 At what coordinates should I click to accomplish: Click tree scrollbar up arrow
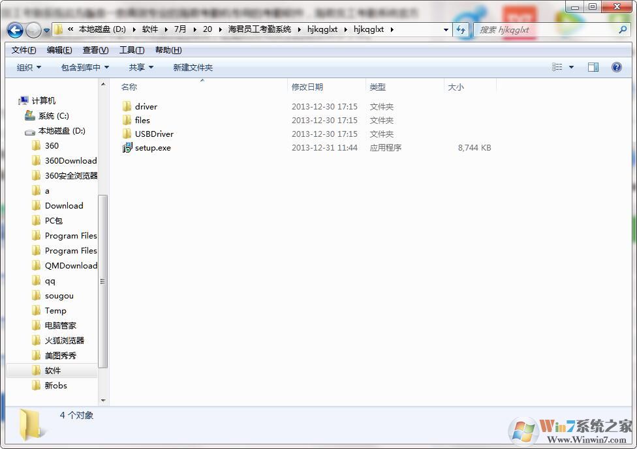tap(103, 84)
